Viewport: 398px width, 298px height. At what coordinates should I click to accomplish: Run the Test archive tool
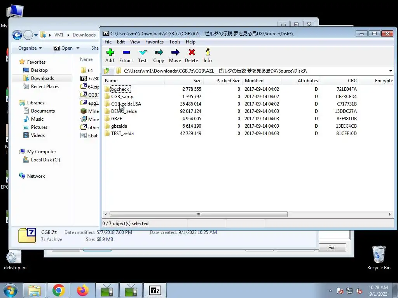(x=142, y=55)
